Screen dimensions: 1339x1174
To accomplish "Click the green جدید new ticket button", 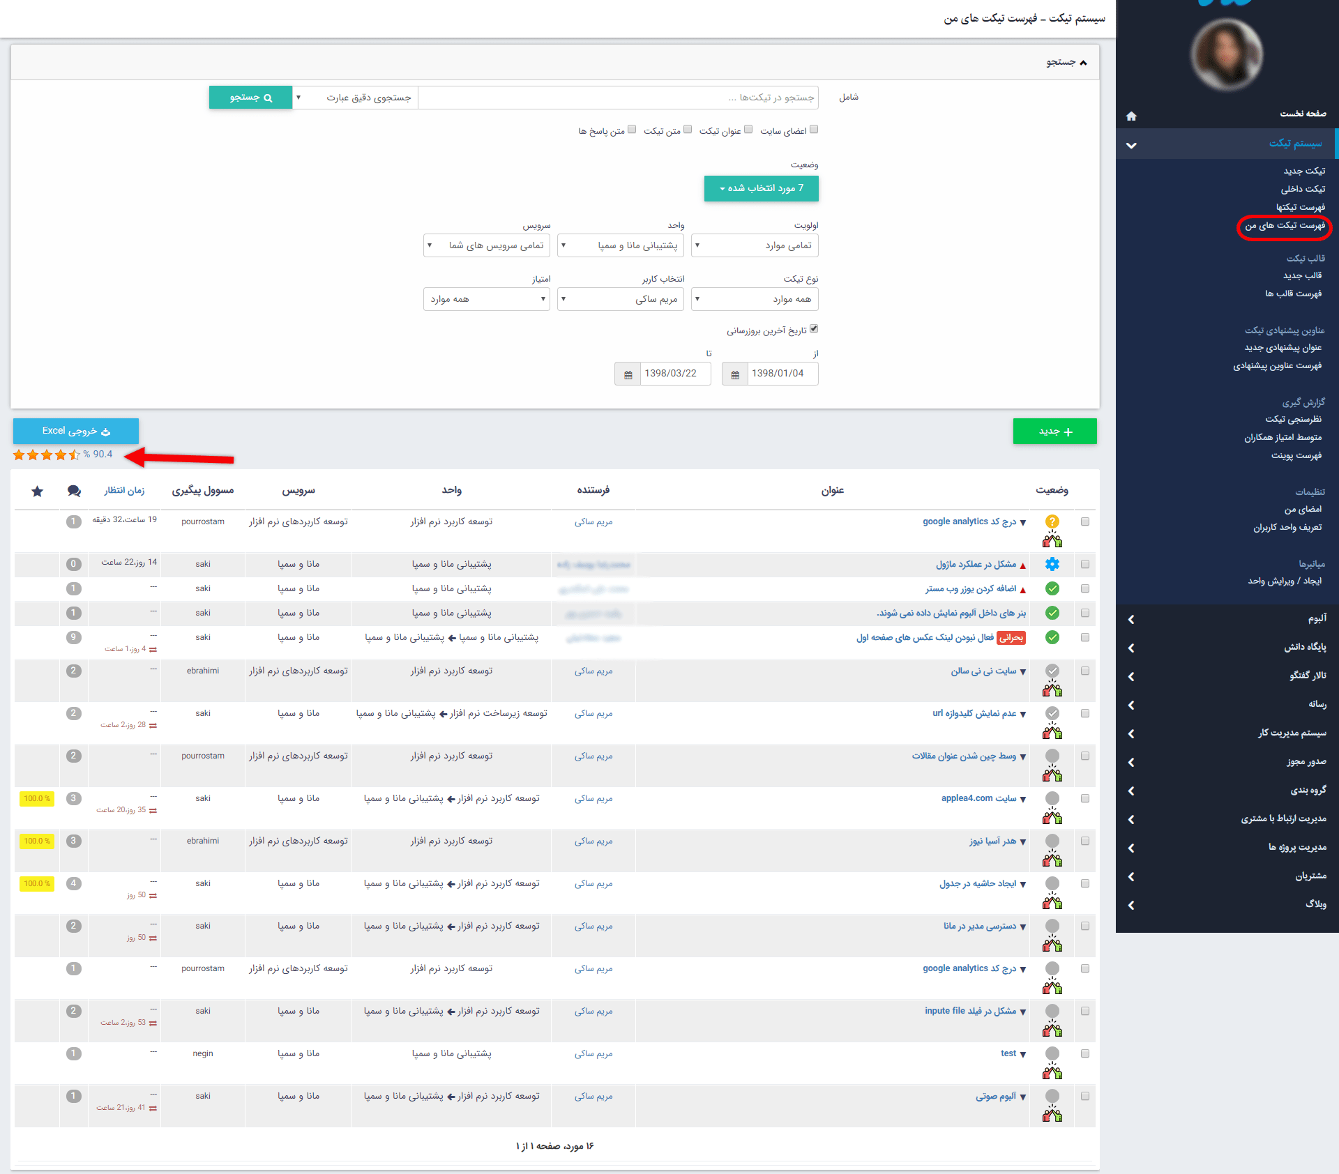I will tap(1054, 432).
